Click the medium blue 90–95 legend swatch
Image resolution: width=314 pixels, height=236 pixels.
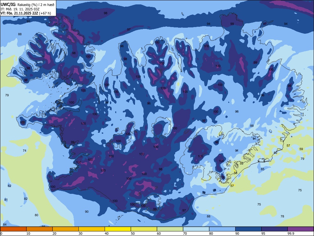(248, 229)
